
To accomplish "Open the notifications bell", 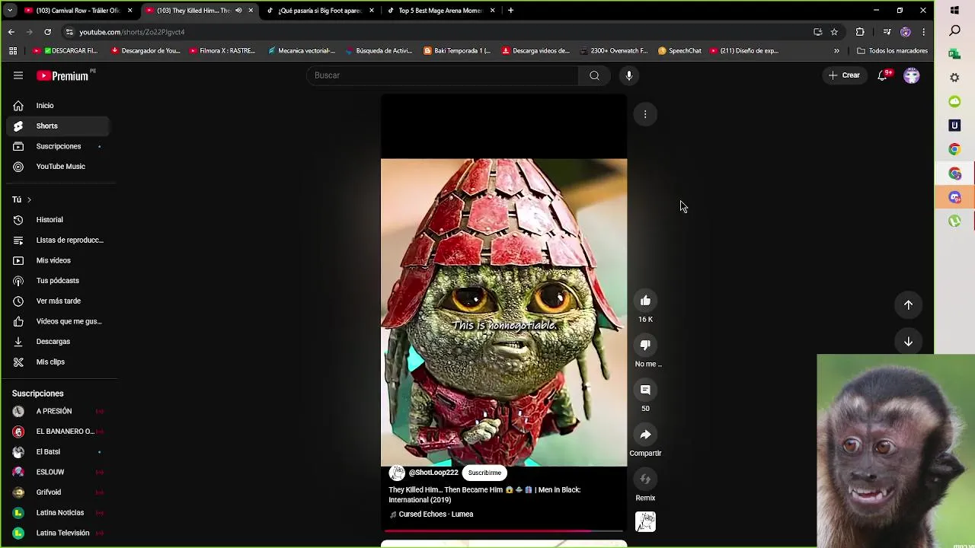I will point(882,75).
